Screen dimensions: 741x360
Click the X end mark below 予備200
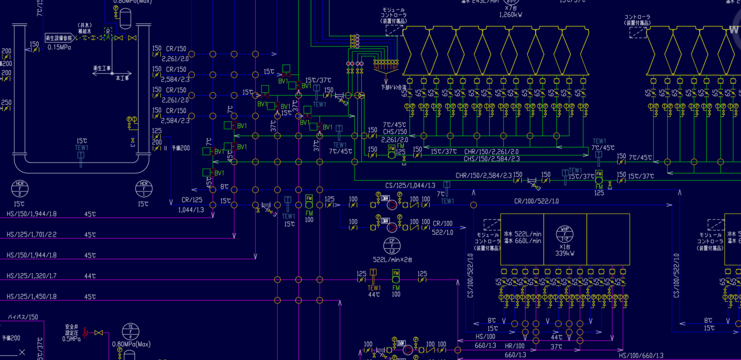22,352
